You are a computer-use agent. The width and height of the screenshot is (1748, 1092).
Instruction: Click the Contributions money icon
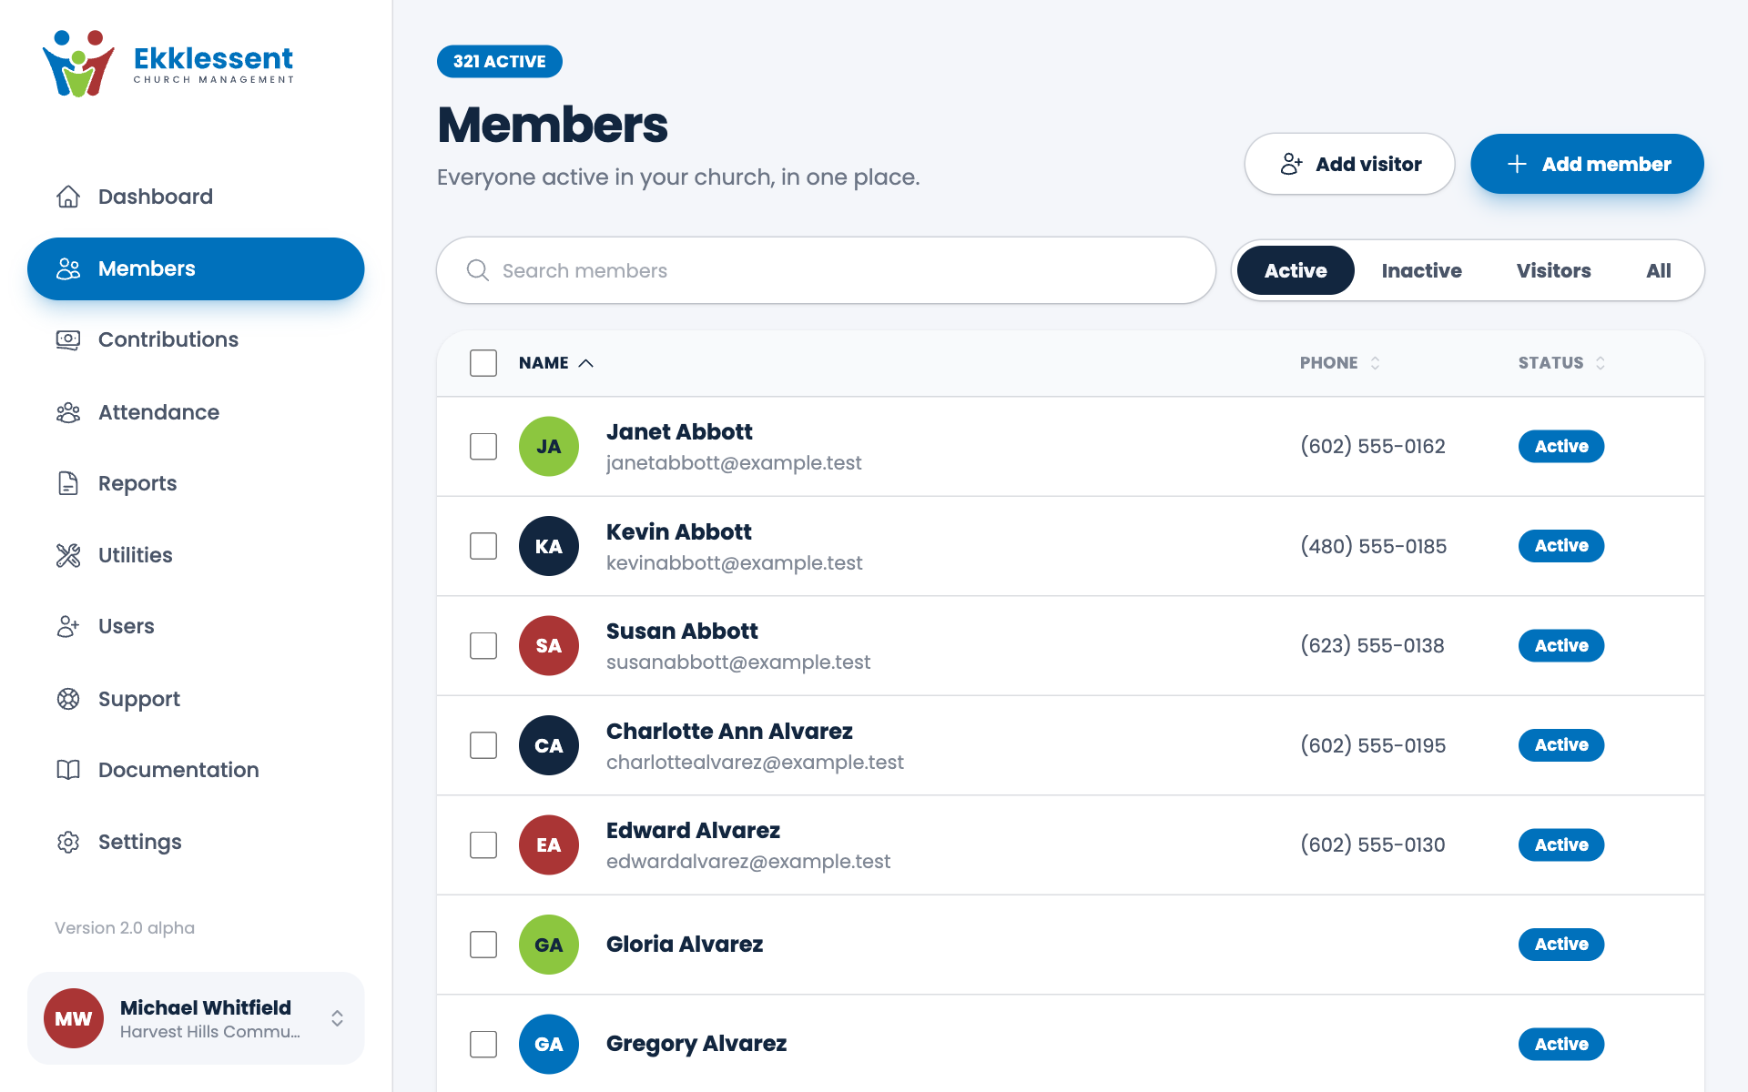68,339
